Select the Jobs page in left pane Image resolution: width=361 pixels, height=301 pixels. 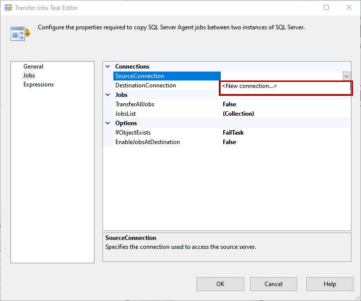coord(29,75)
